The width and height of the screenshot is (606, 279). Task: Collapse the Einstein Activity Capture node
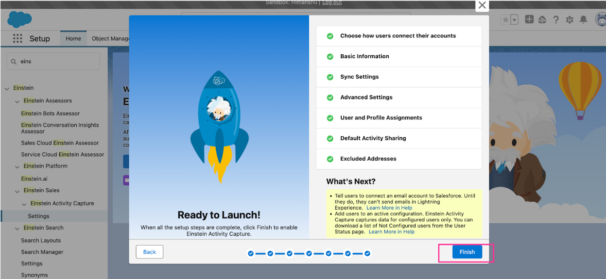tap(24, 204)
